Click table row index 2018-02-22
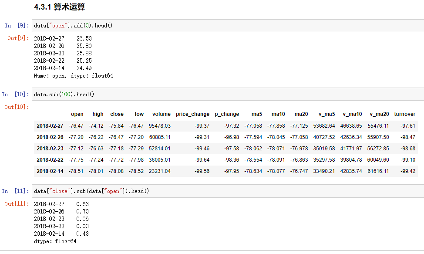 50,160
